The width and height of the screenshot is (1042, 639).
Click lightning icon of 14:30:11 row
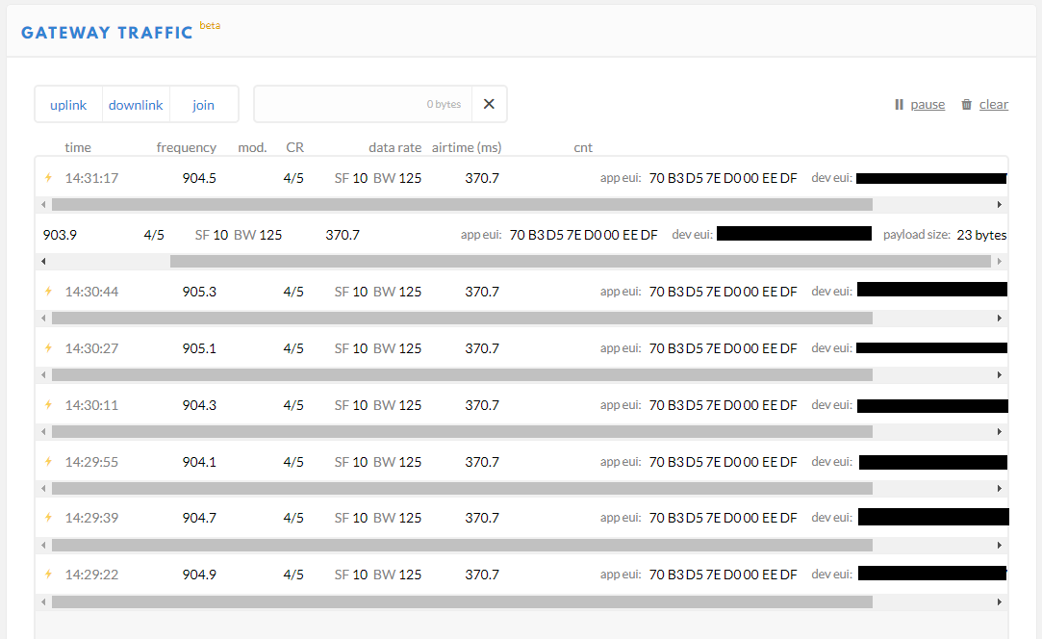click(x=48, y=405)
